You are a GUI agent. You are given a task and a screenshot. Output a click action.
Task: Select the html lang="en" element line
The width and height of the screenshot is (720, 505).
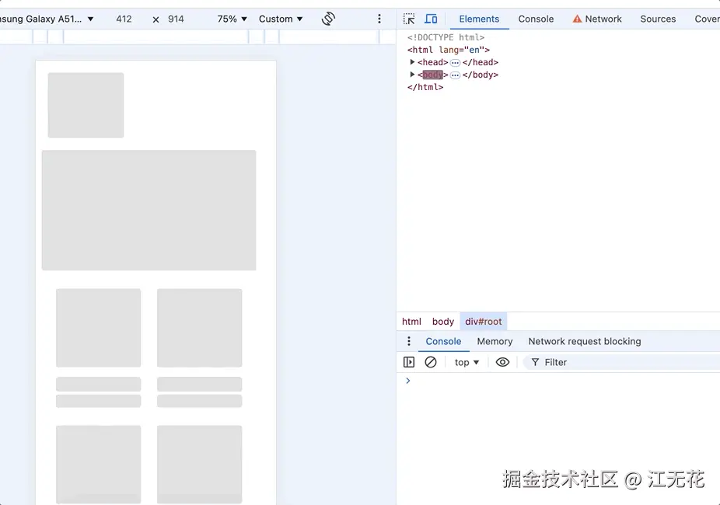449,50
